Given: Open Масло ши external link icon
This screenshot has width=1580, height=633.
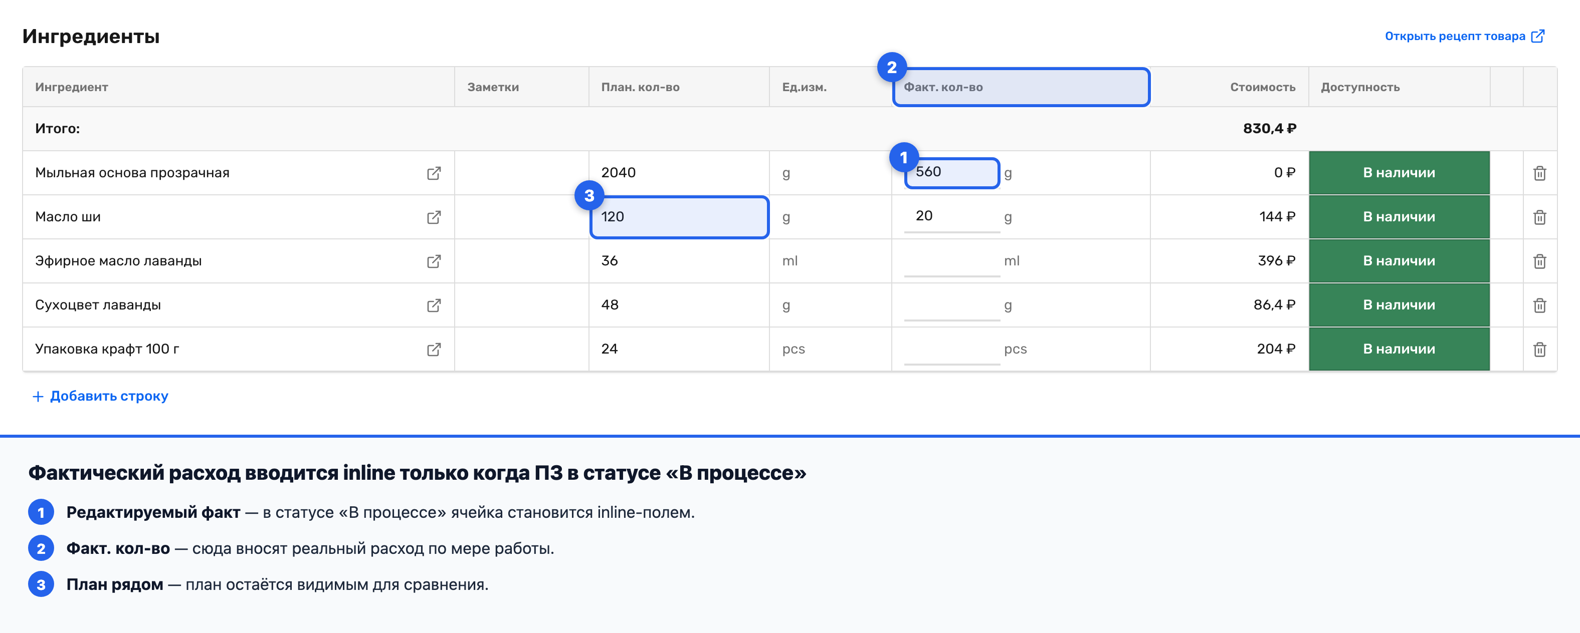Looking at the screenshot, I should [x=434, y=217].
